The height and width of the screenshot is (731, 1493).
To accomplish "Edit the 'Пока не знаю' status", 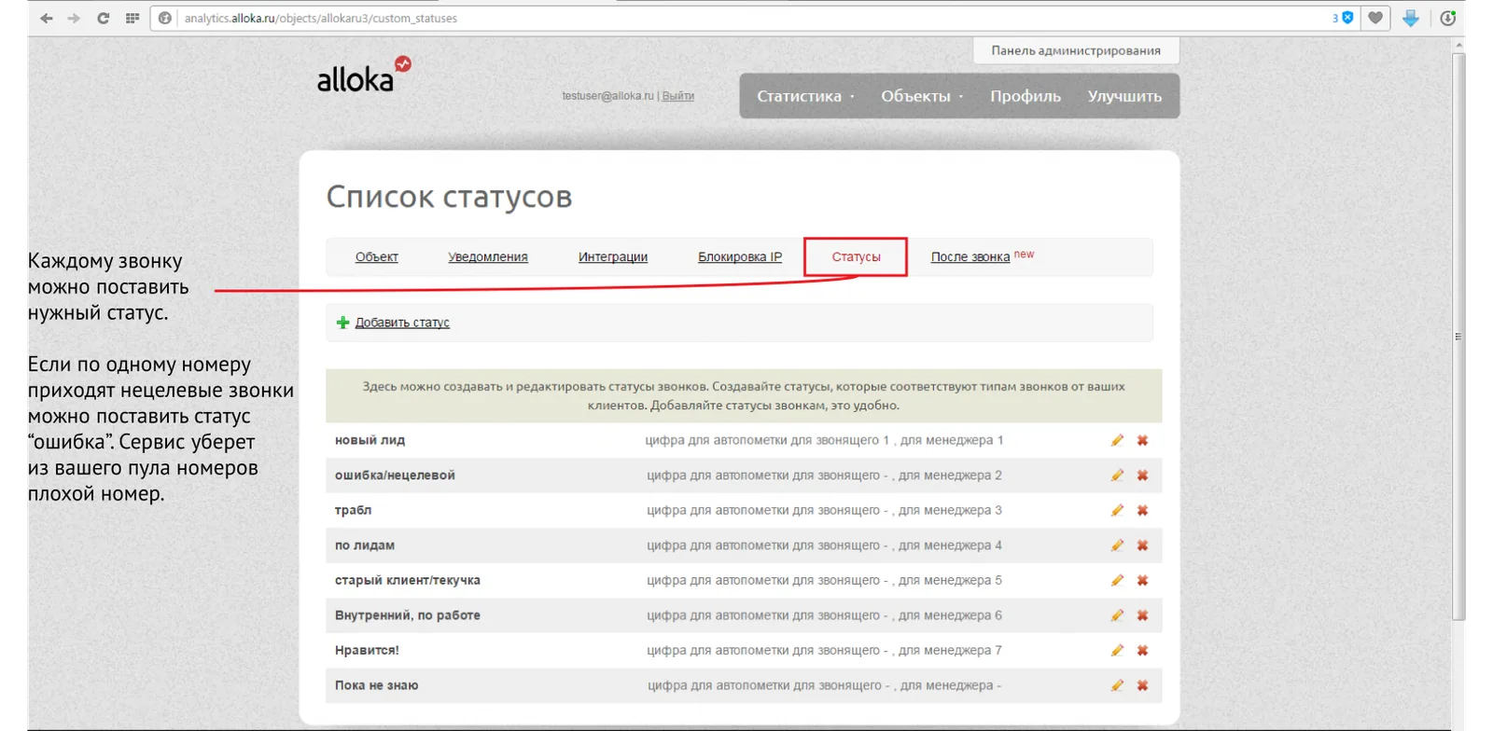I will (x=1117, y=685).
